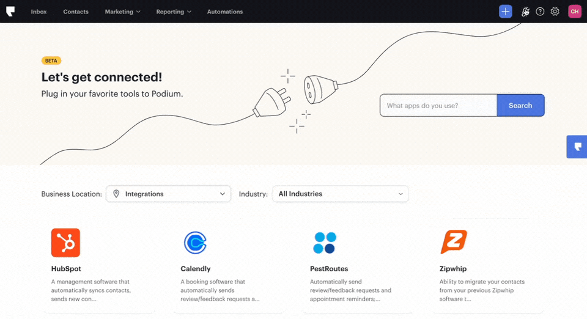The height and width of the screenshot is (319, 587).
Task: Go to the Inbox tab
Action: (x=39, y=12)
